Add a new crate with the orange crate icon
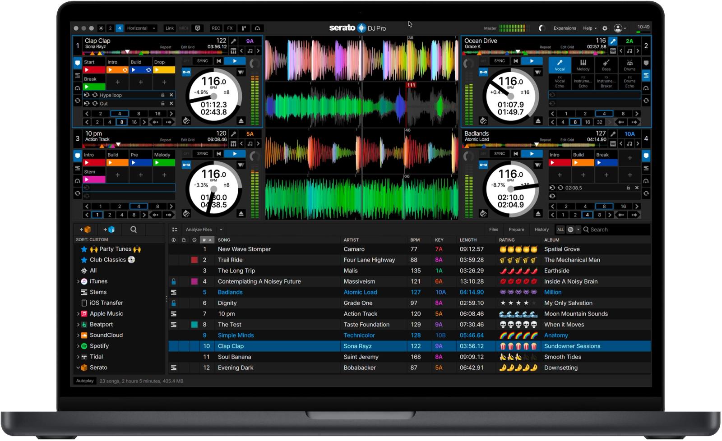This screenshot has width=722, height=441. pyautogui.click(x=85, y=230)
